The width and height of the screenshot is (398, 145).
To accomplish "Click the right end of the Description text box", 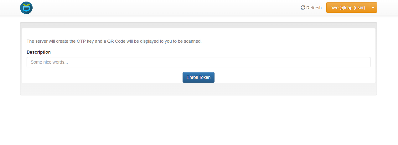I will pos(365,62).
